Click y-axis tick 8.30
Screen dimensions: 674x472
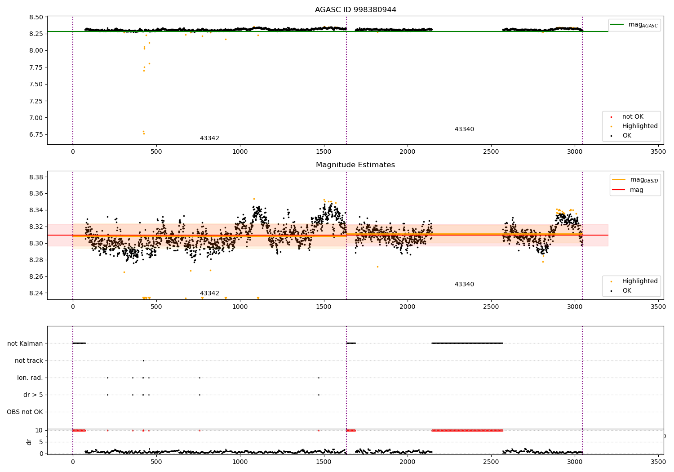(x=35, y=244)
